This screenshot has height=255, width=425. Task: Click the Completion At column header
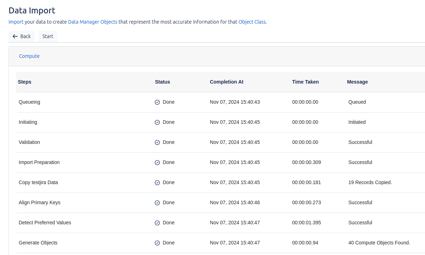click(226, 82)
